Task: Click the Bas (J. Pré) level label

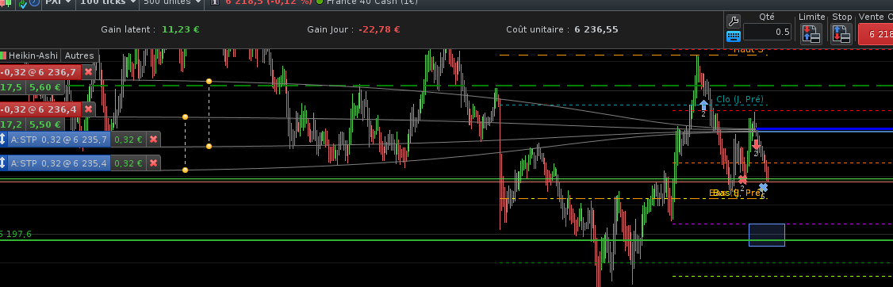Action: click(x=738, y=193)
